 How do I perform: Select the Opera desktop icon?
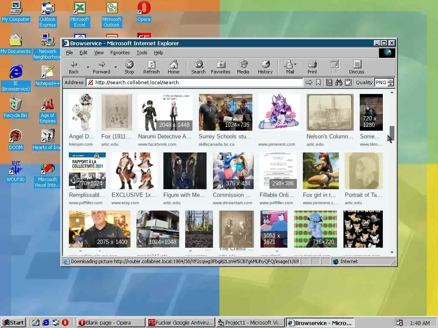point(144,12)
